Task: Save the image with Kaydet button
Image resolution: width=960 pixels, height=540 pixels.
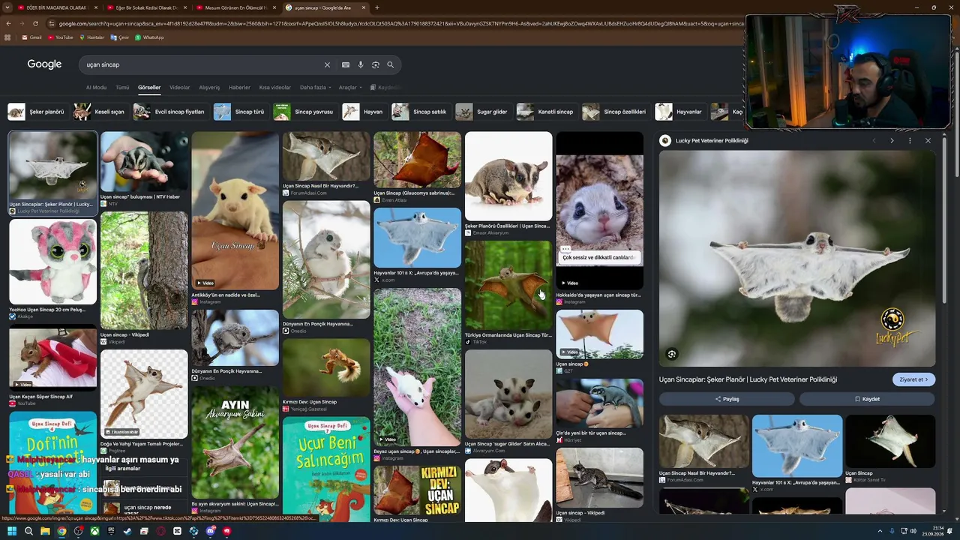Action: 867,399
